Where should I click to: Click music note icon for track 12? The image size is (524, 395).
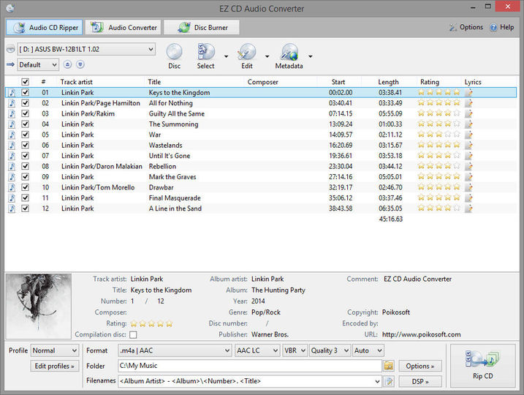12,208
